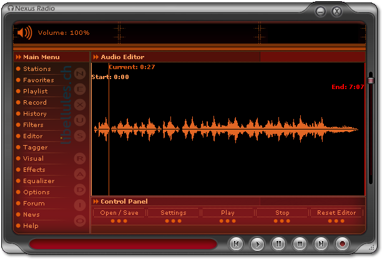The width and height of the screenshot is (382, 259).
Task: Click the Main Menu header title
Action: 41,57
